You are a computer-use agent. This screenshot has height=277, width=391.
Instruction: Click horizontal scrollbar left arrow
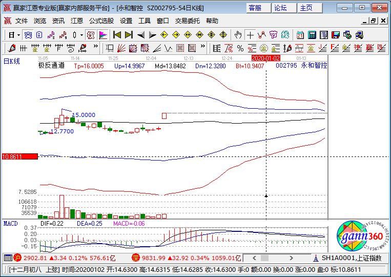click(x=254, y=258)
